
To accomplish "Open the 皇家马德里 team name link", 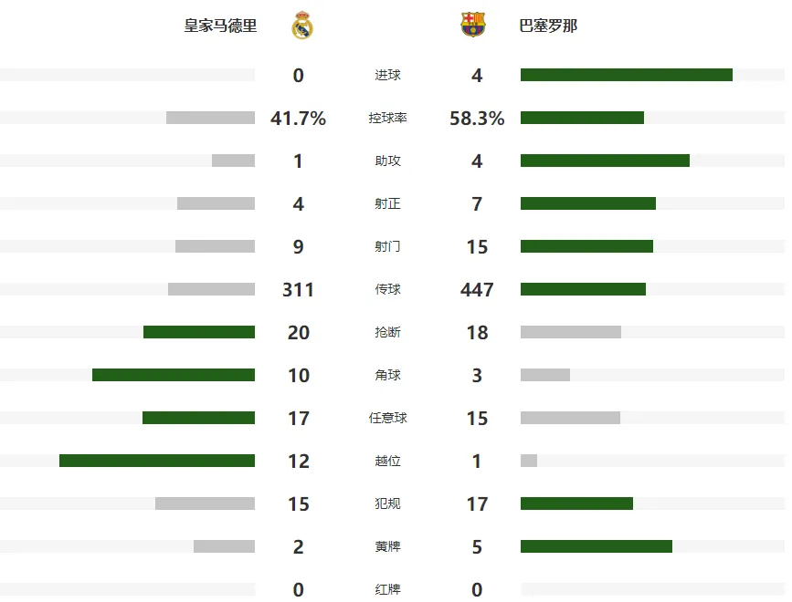I will pyautogui.click(x=220, y=26).
